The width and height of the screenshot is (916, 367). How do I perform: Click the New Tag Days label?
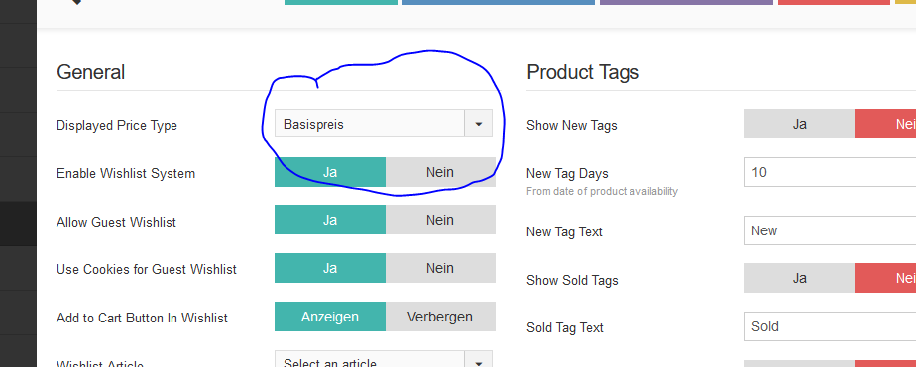click(567, 173)
